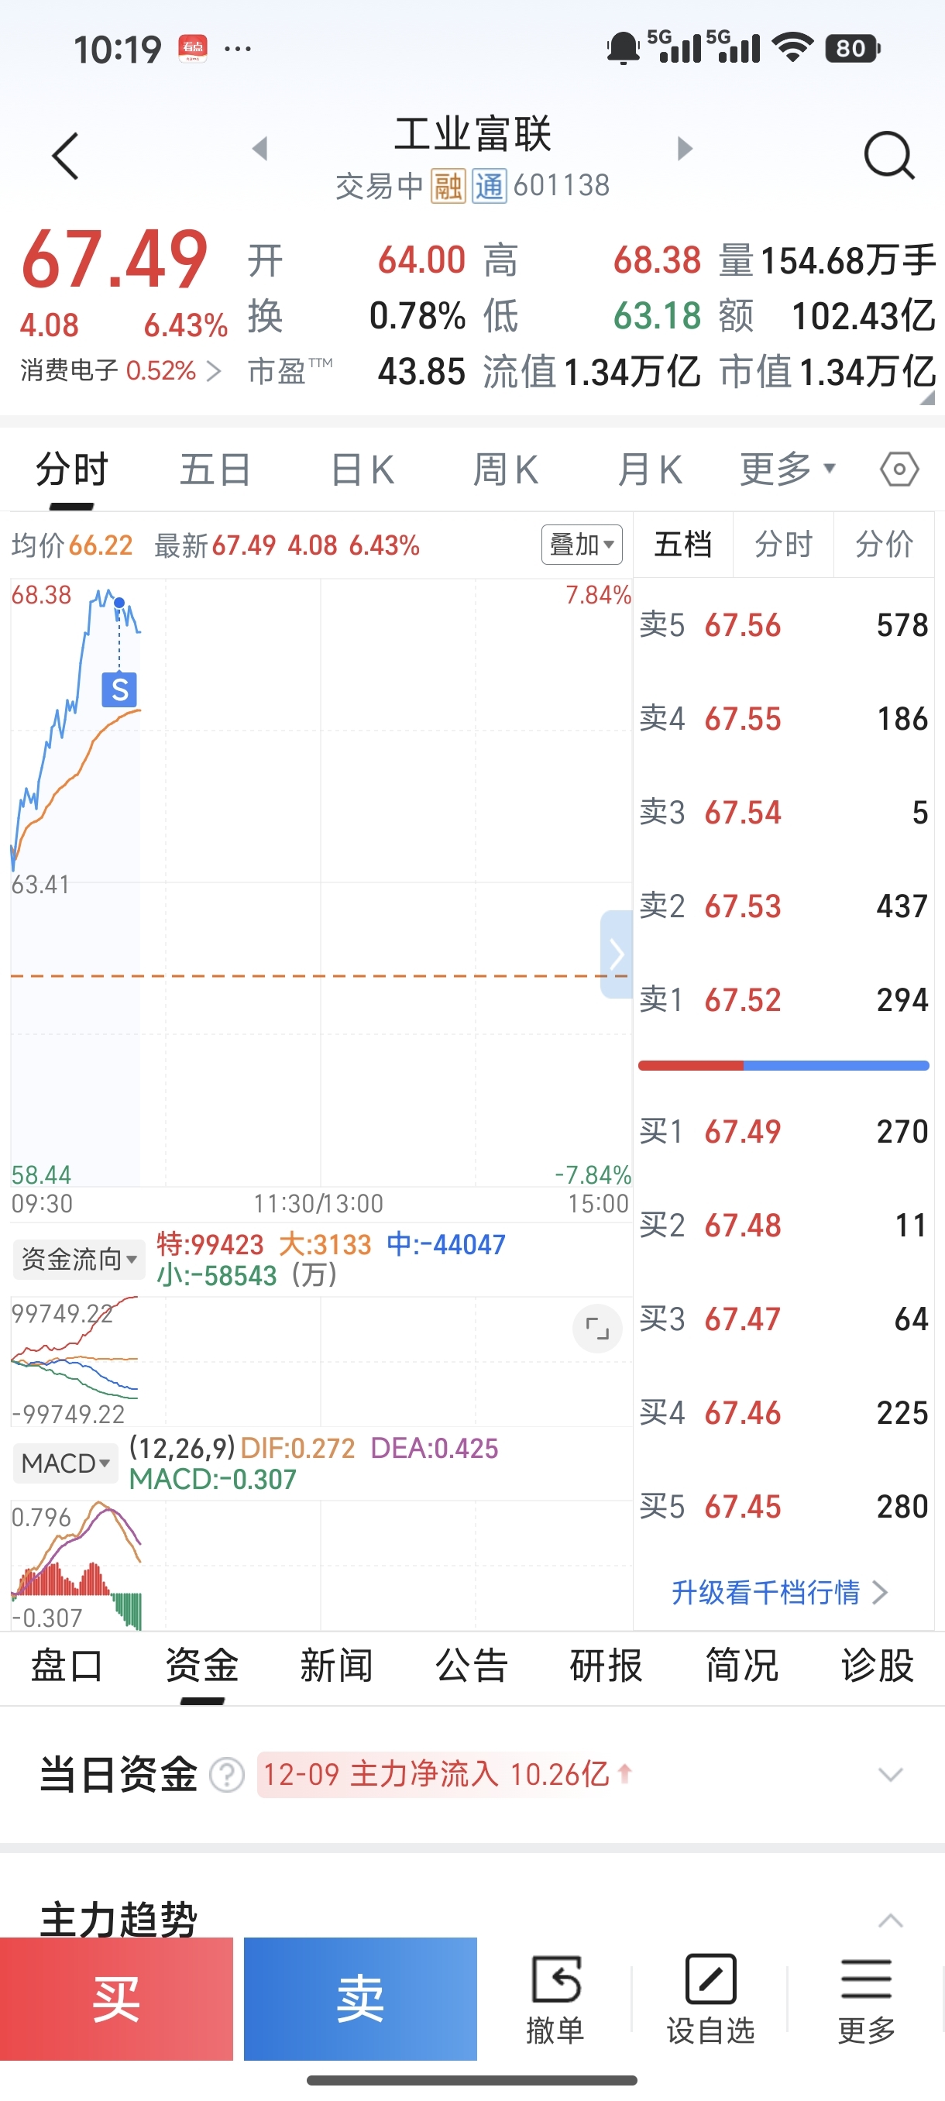
Task: Collapse the 主力趋势 section chevron
Action: point(889,1920)
